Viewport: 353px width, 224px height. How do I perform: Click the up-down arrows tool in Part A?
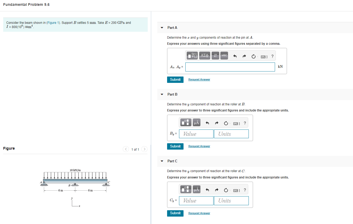tap(215, 55)
